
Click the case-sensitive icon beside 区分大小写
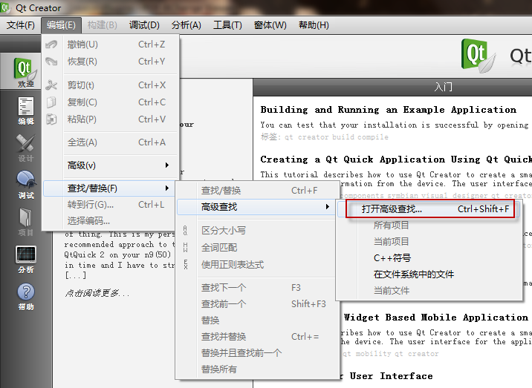185,231
